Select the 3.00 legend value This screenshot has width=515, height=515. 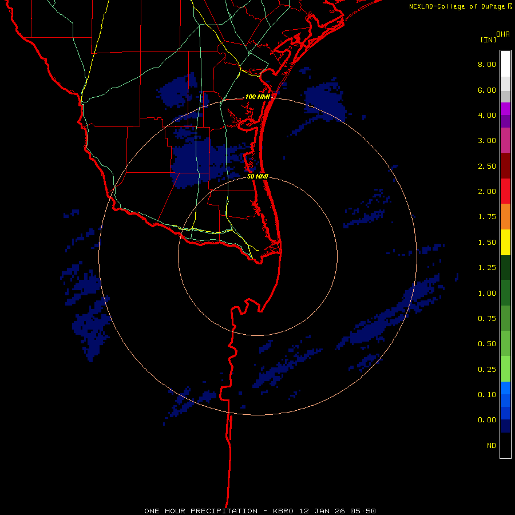click(x=487, y=141)
